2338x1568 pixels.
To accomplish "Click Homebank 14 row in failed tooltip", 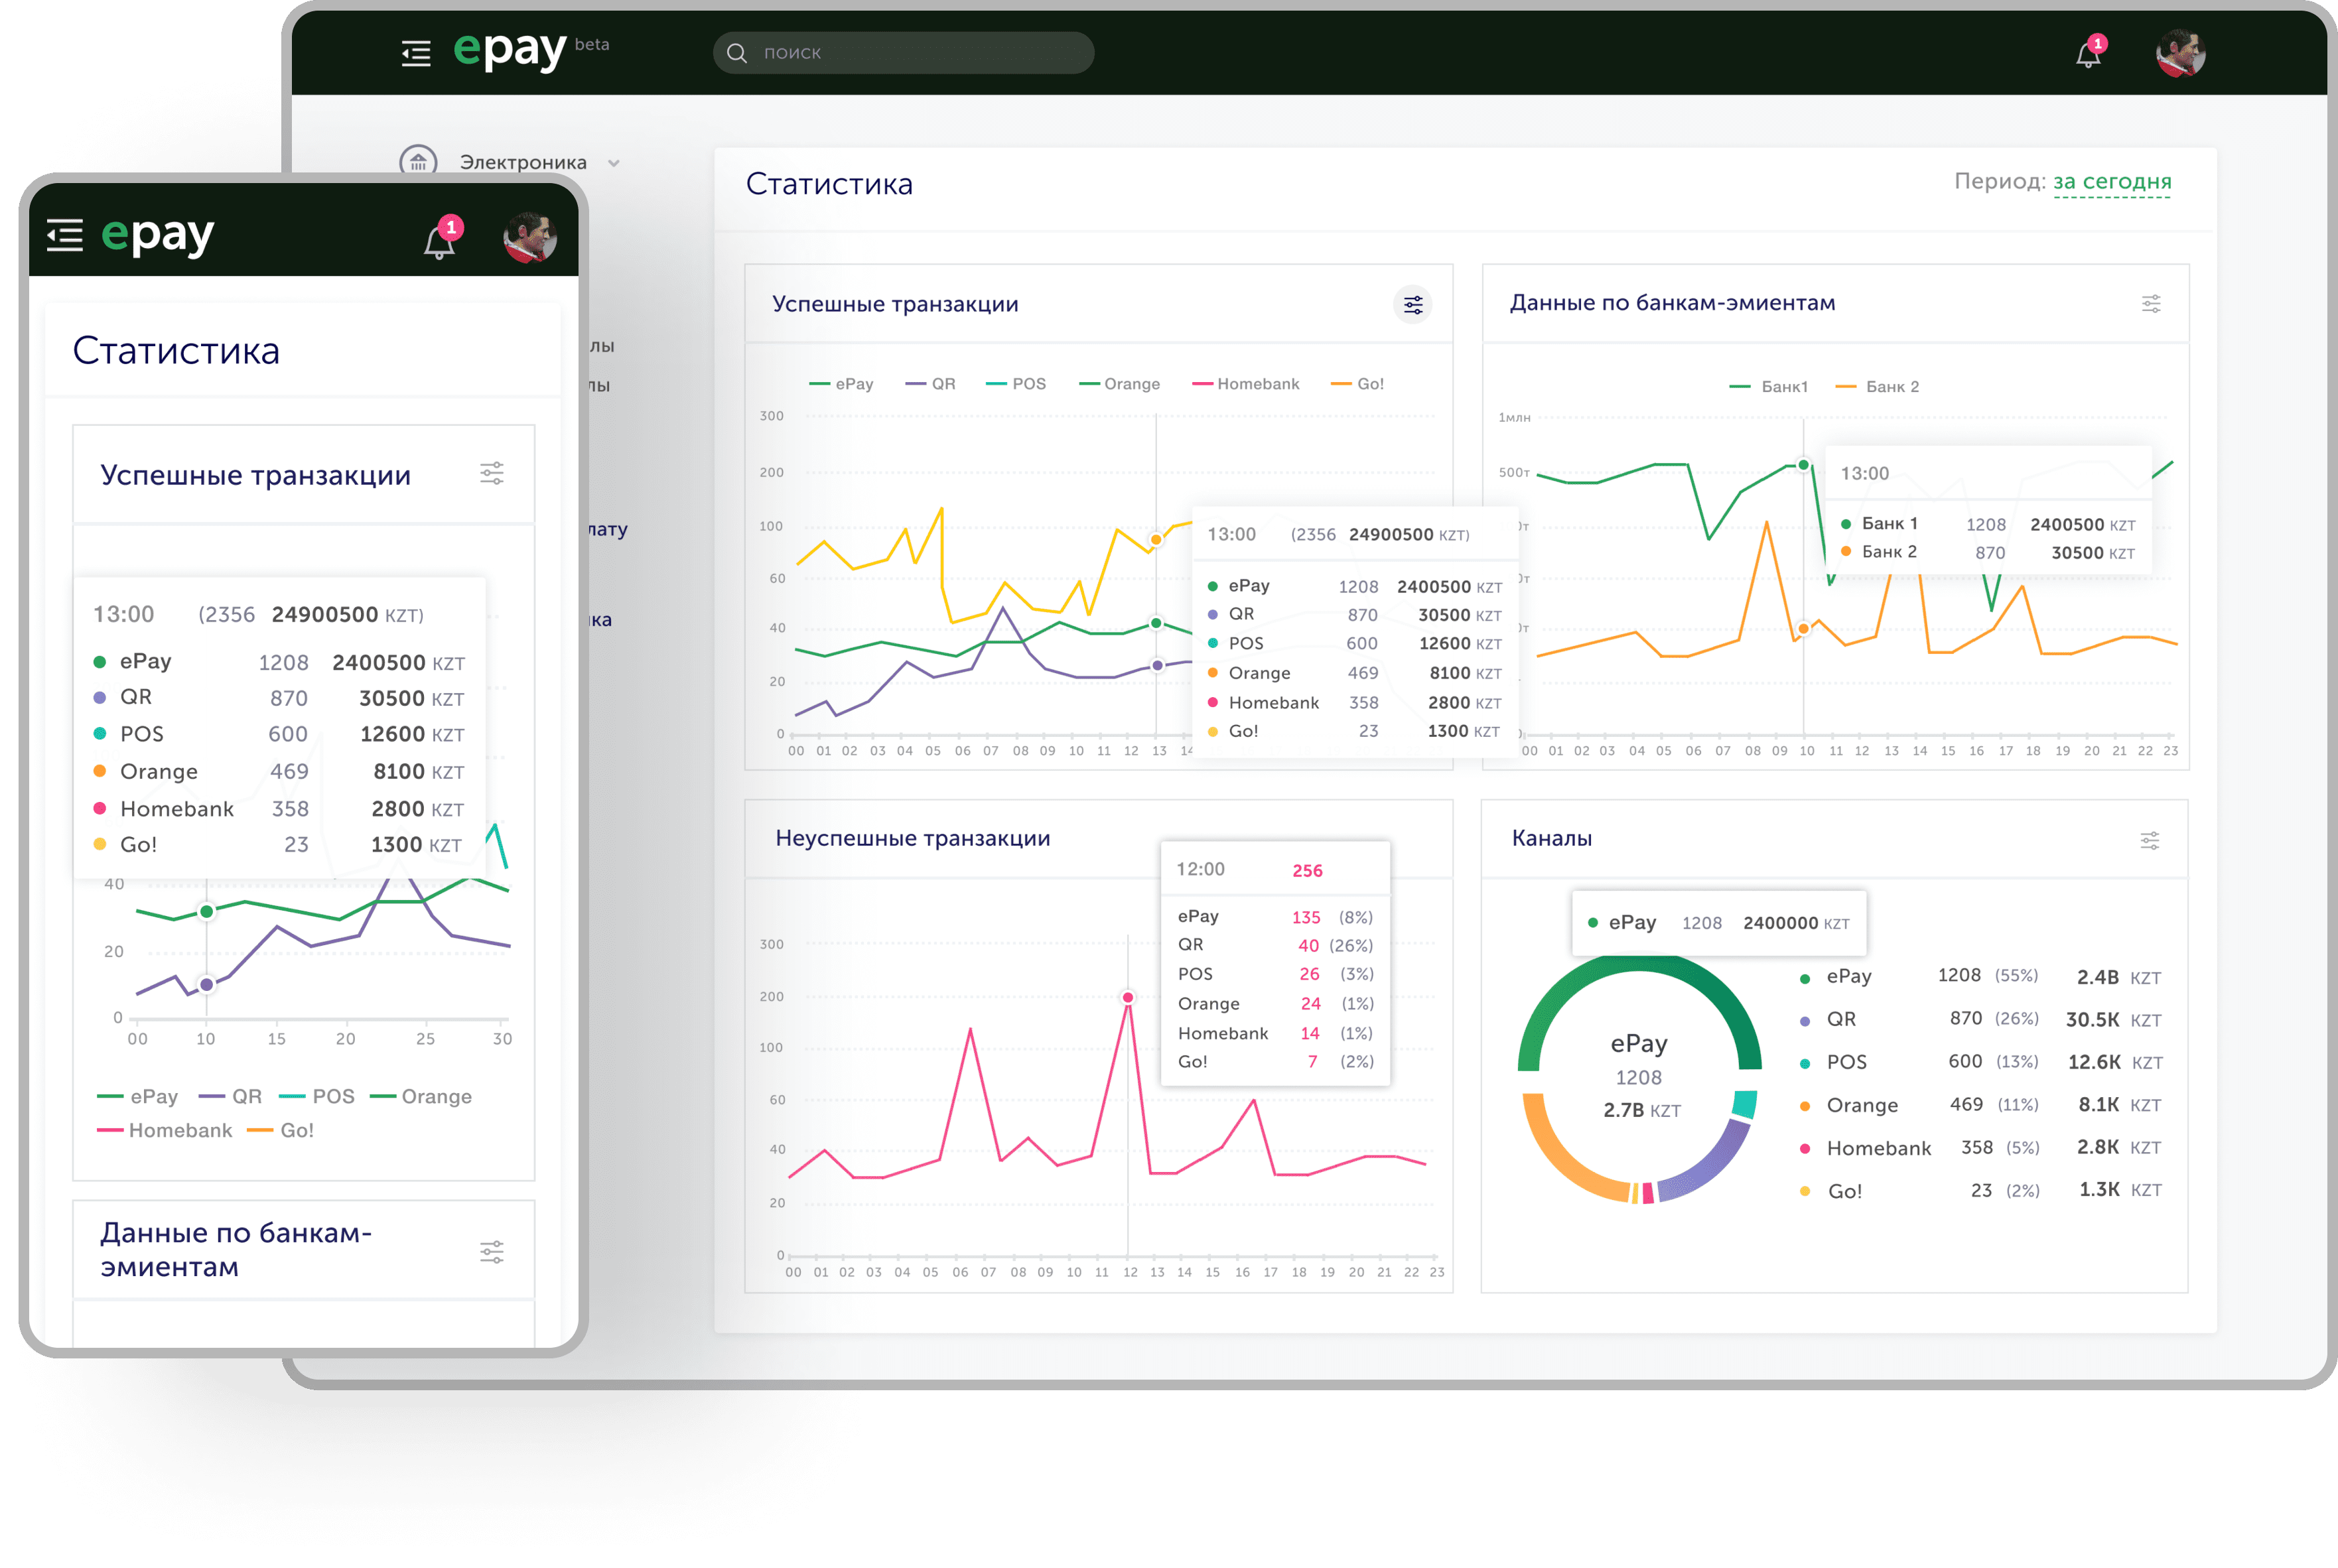I will (x=1275, y=1033).
